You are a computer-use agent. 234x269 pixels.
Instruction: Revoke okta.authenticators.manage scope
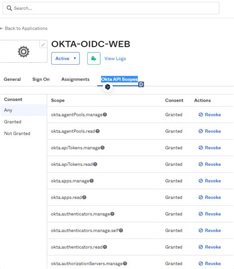click(x=210, y=214)
